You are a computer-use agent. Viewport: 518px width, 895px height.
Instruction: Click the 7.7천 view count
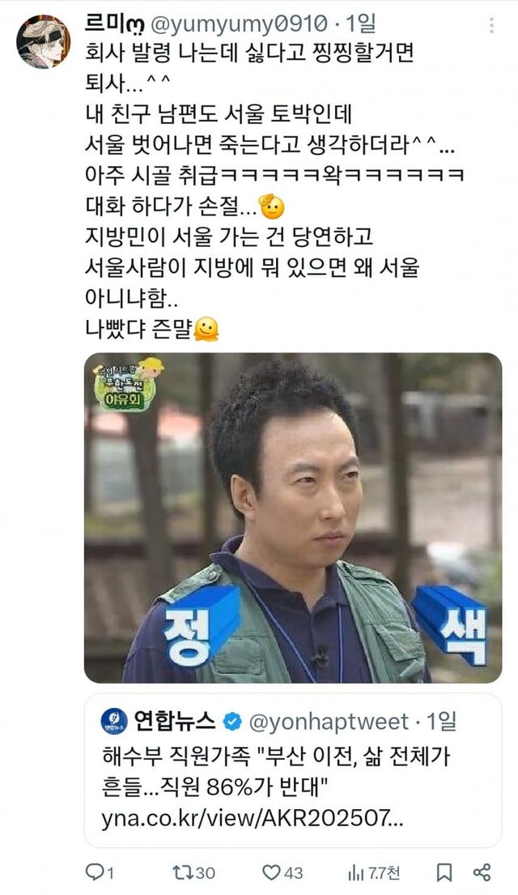click(384, 873)
